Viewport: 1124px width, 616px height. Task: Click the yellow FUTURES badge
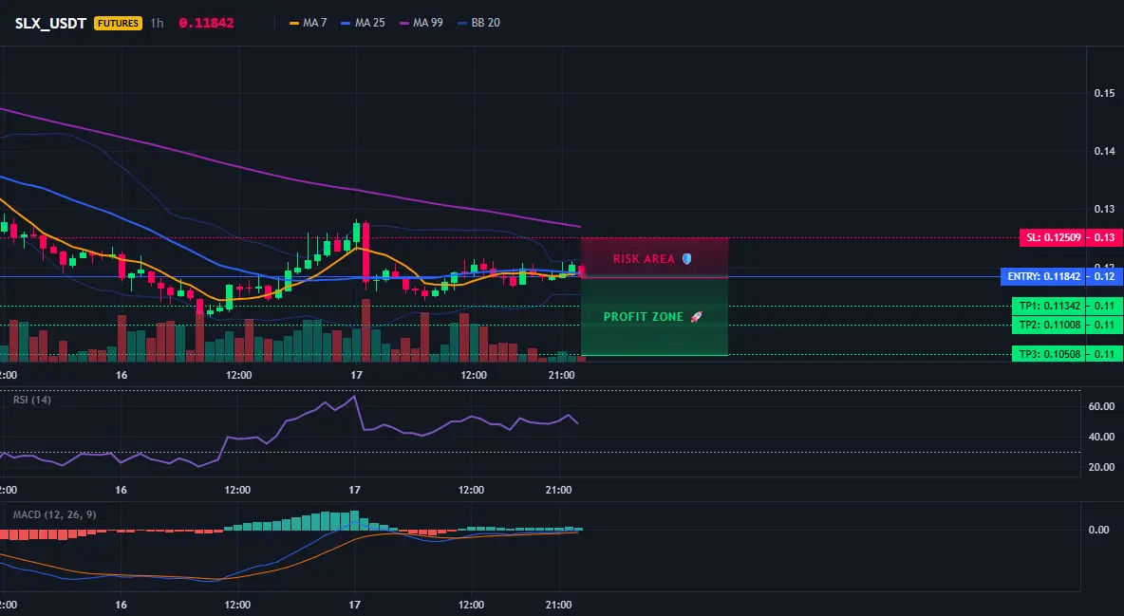pos(118,23)
